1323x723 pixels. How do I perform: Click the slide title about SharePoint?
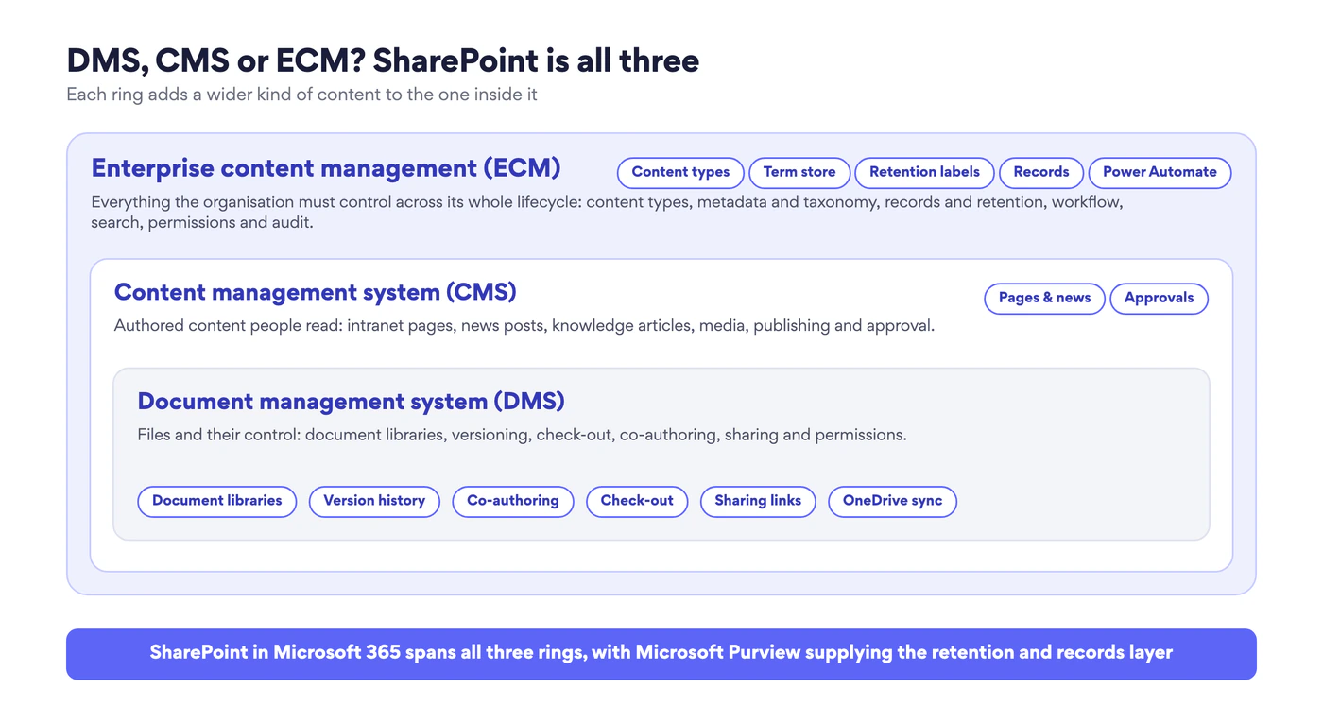point(383,60)
